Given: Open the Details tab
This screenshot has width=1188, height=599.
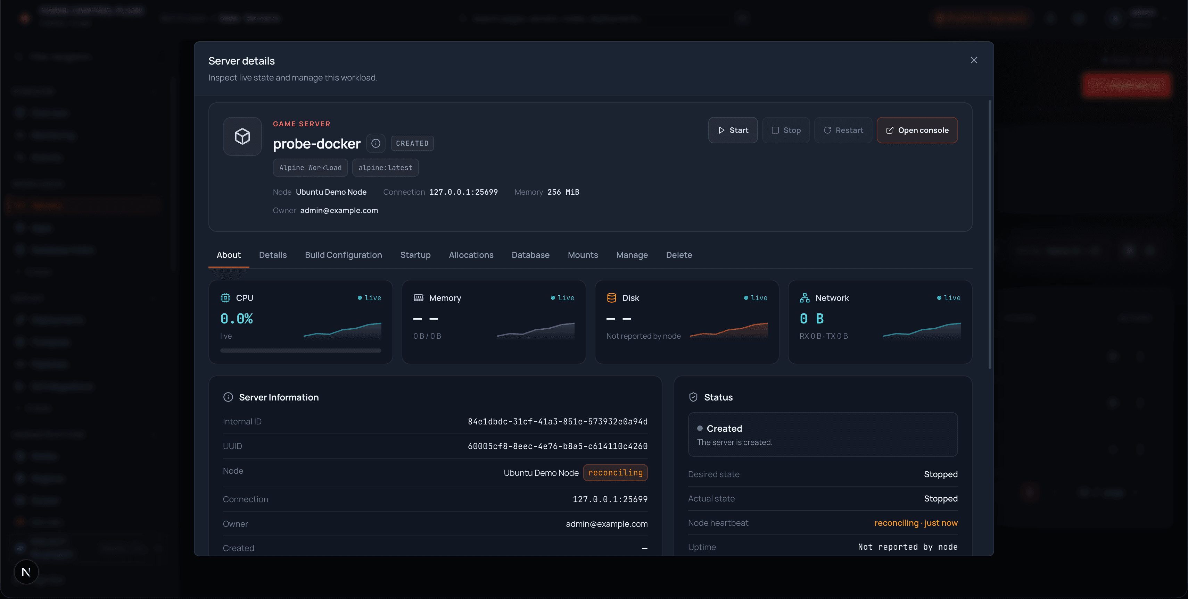Looking at the screenshot, I should point(273,255).
